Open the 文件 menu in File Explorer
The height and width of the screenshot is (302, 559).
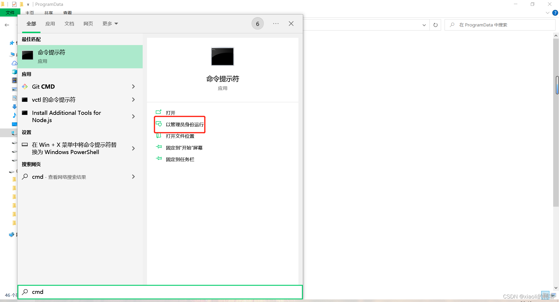tap(10, 12)
